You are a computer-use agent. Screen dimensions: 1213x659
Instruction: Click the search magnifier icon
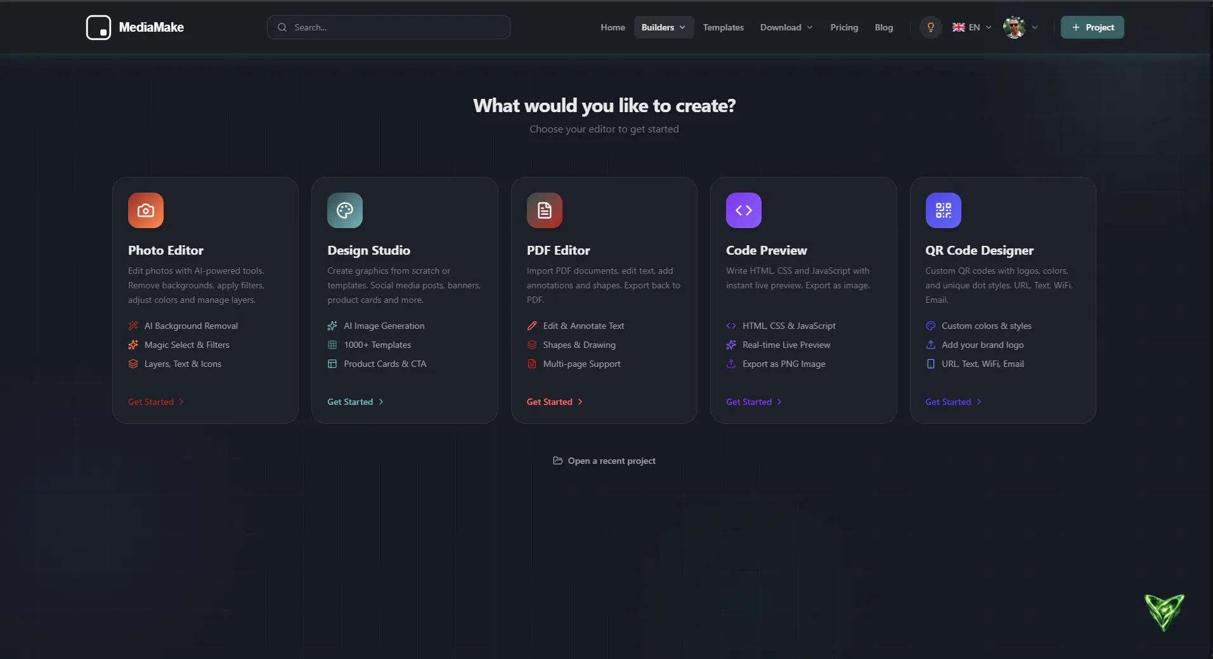point(282,27)
